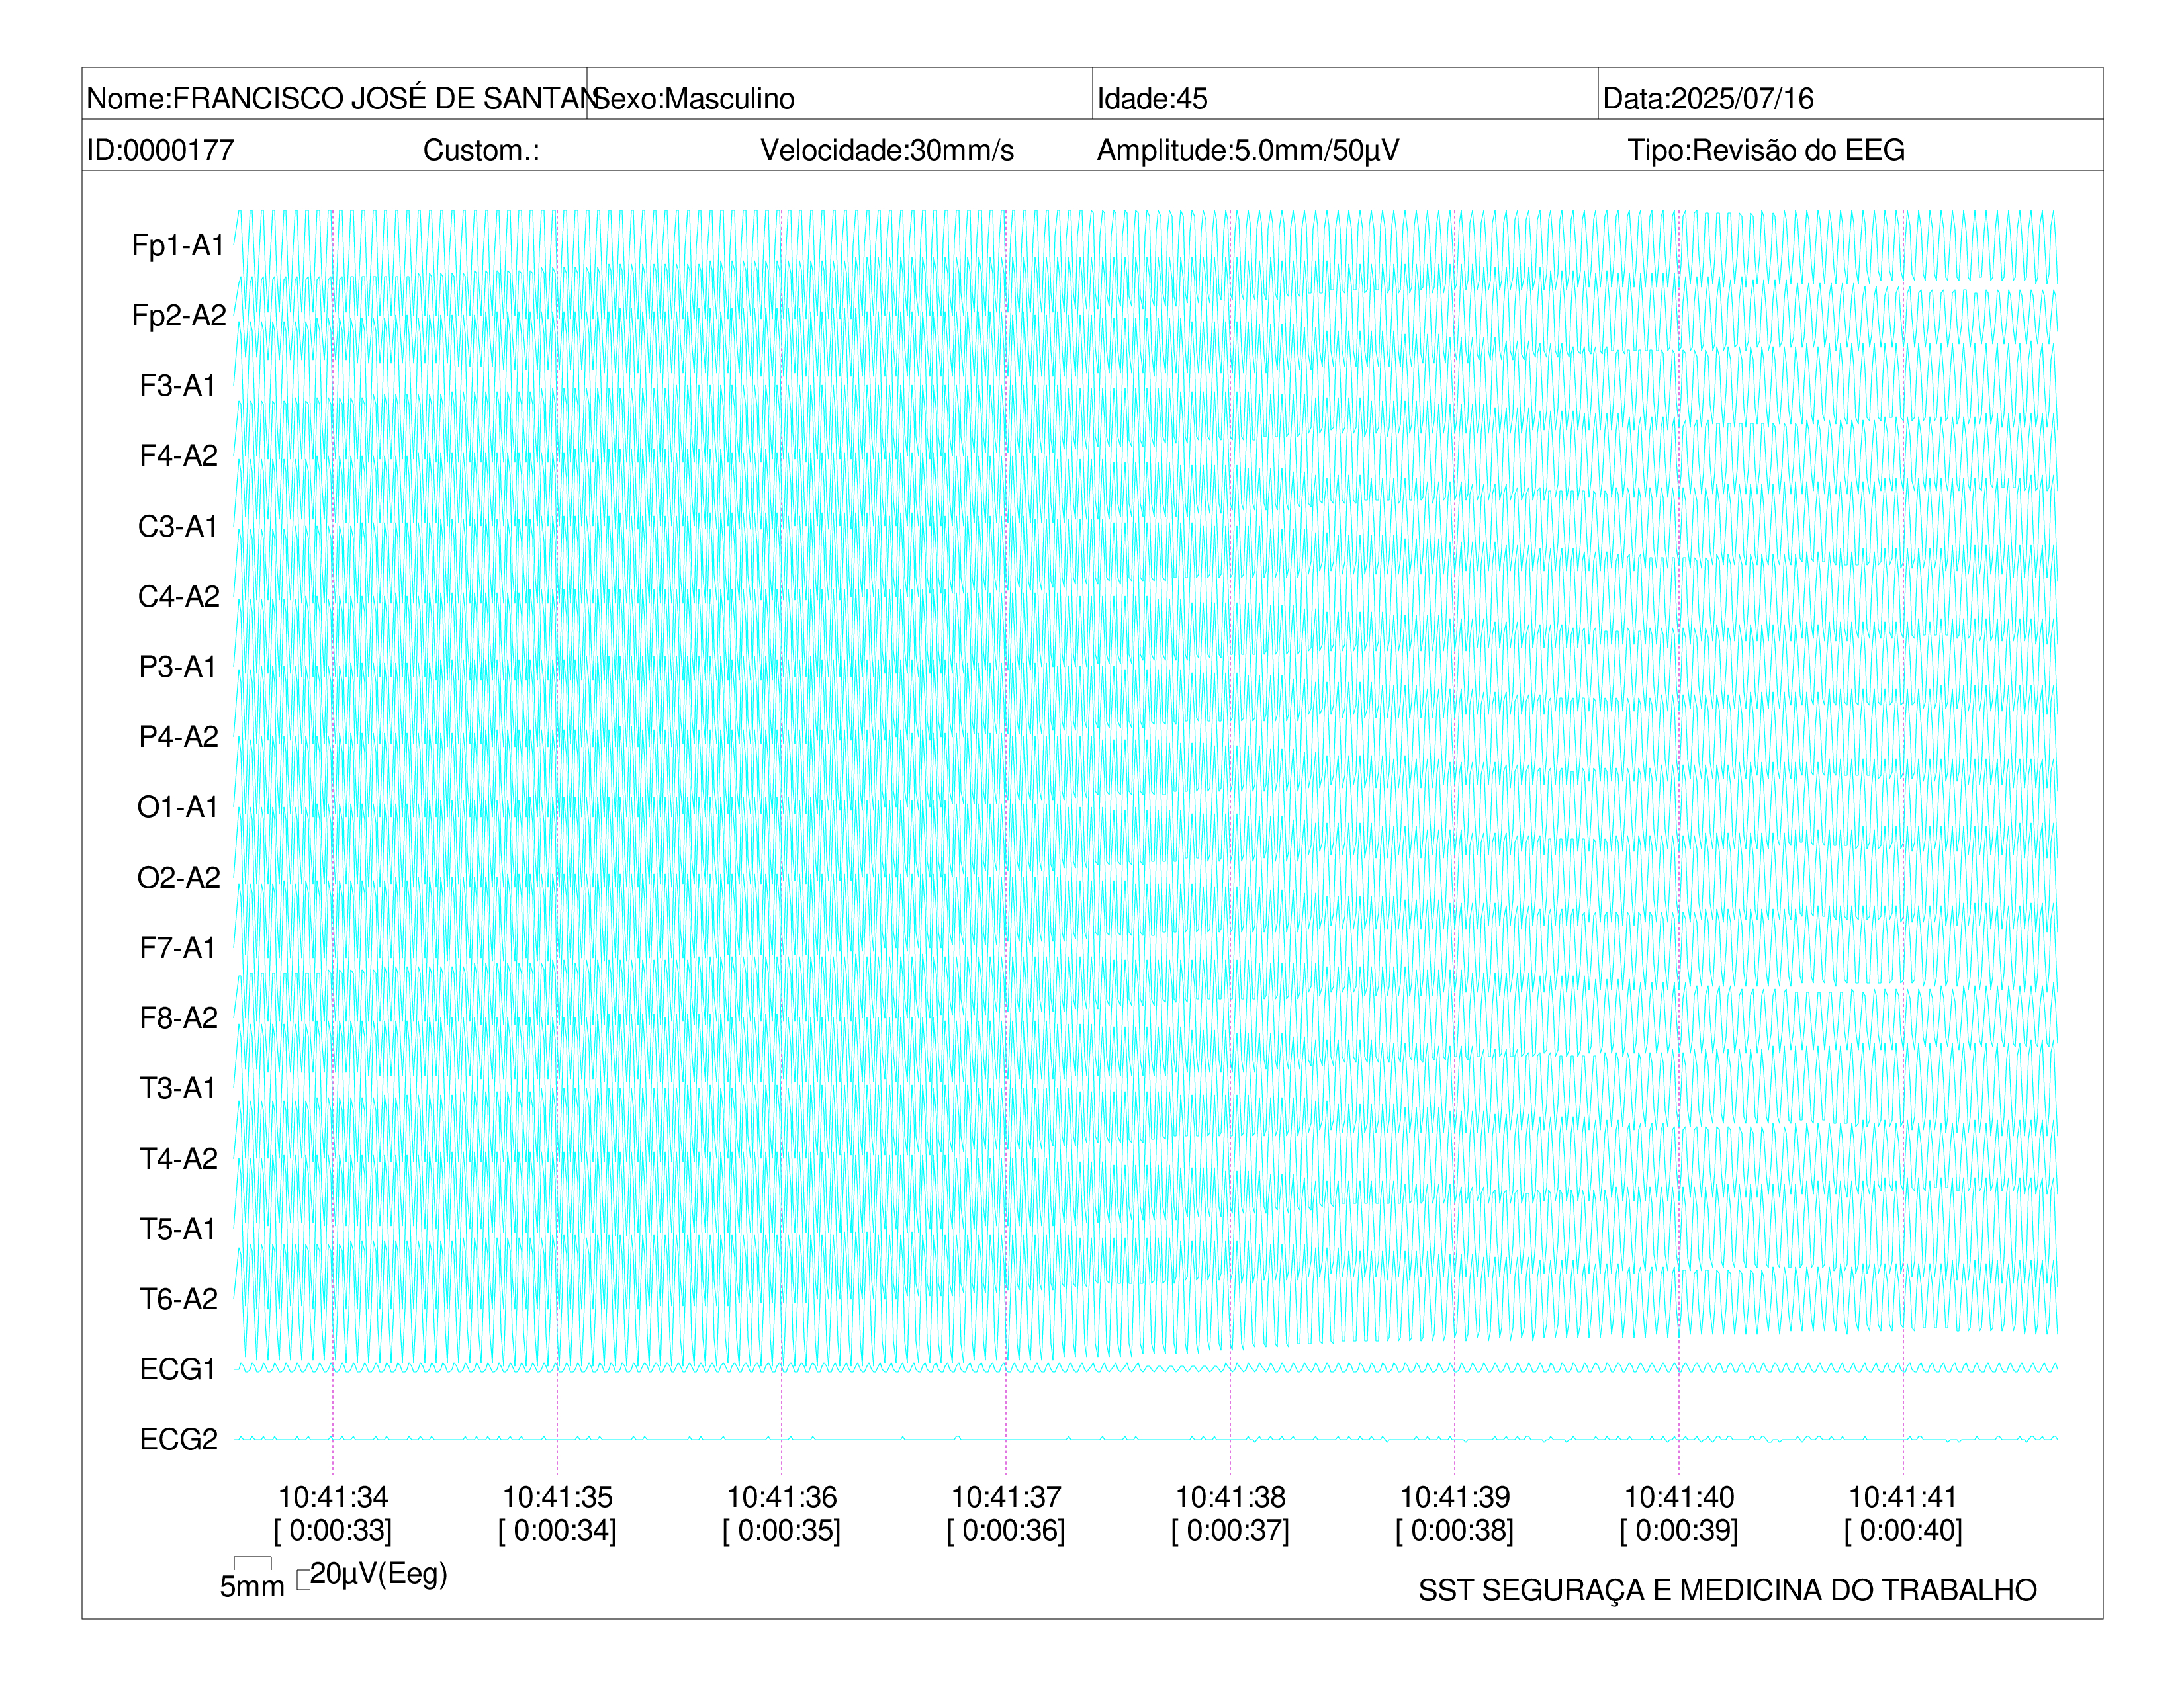This screenshot has width=2184, height=1687.
Task: Select the T4-A2 channel label
Action: 179,1158
